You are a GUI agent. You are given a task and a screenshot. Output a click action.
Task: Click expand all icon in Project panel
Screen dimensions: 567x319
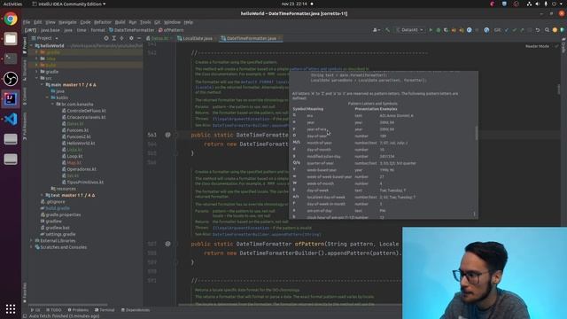click(x=114, y=38)
